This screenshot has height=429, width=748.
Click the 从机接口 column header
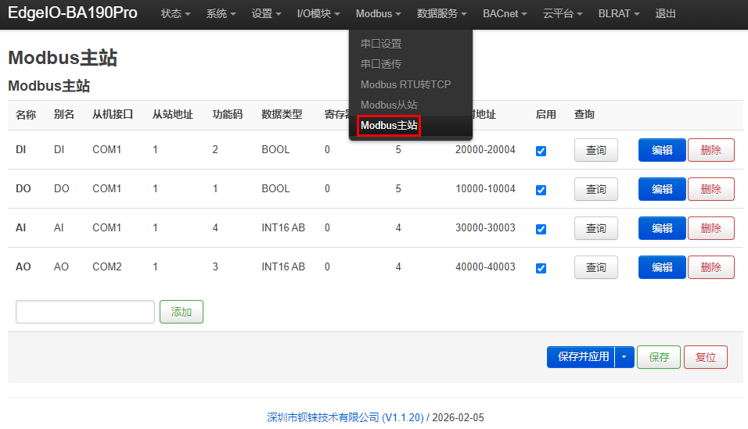pyautogui.click(x=113, y=114)
